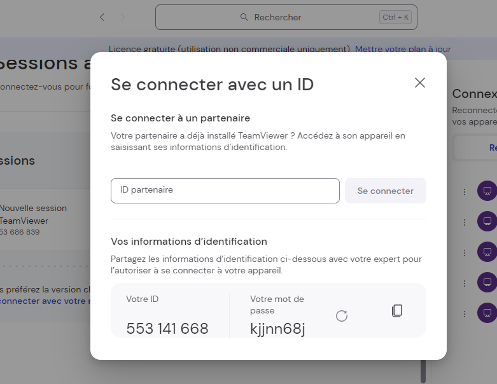Click the third purple device icon

pos(487,252)
